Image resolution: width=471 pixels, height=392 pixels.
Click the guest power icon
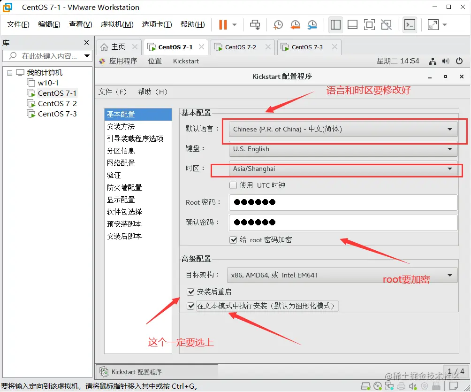[459, 61]
